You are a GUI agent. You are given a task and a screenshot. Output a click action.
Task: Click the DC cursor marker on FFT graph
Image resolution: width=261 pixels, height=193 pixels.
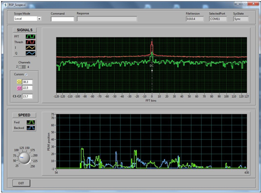(x=152, y=66)
